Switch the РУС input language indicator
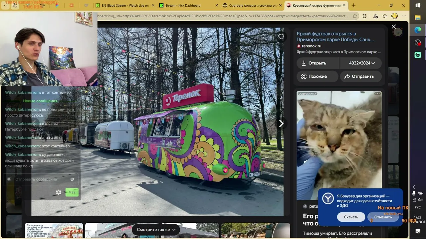Viewport: 426px width, 239px height. point(418,207)
